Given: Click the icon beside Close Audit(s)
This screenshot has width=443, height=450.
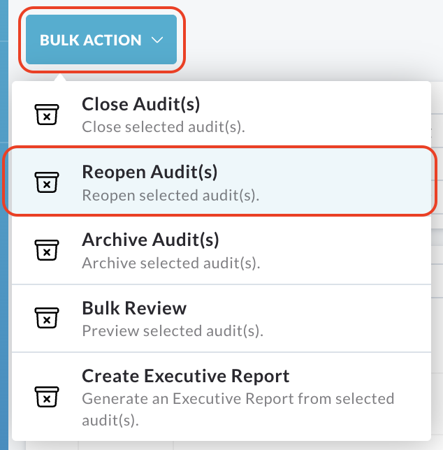Looking at the screenshot, I should (x=47, y=115).
